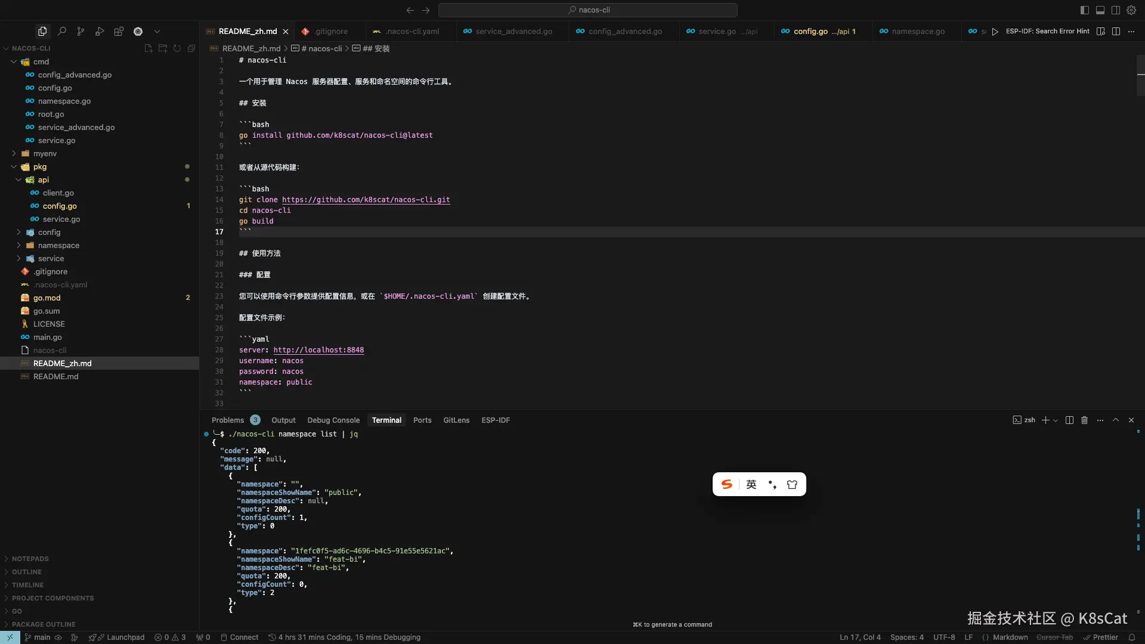Open the Extensions view
The image size is (1145, 644).
[x=119, y=31]
